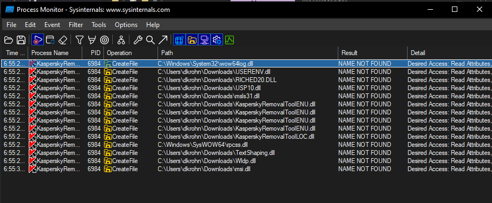492x203 pixels.
Task: Click NAME NOT FOUND in the msls31.dll row
Action: tap(365, 96)
